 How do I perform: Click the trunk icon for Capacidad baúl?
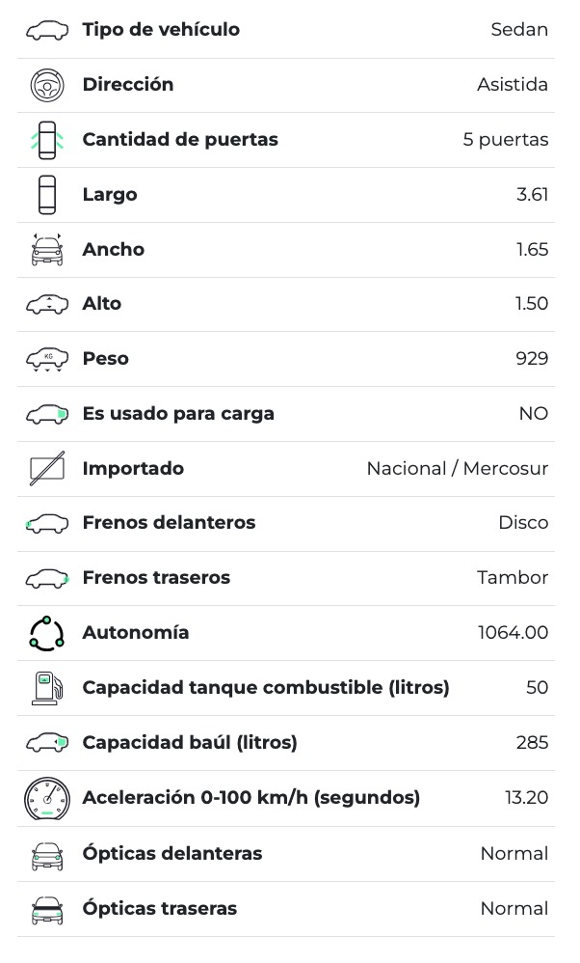point(47,743)
